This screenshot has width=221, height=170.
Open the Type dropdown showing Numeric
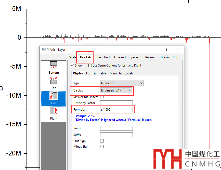[122, 83]
